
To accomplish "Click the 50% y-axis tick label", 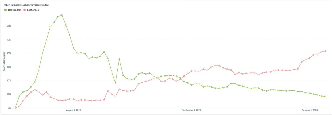I will (x=9, y=40).
